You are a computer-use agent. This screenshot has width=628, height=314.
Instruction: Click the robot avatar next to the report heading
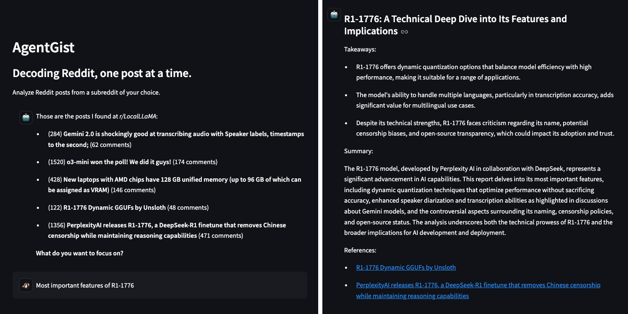(334, 15)
